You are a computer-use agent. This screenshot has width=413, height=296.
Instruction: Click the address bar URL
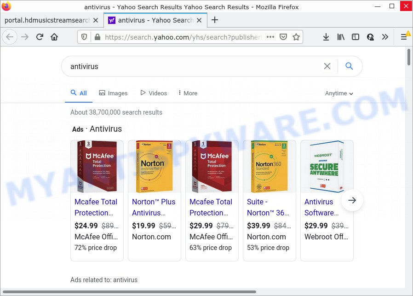coord(183,37)
